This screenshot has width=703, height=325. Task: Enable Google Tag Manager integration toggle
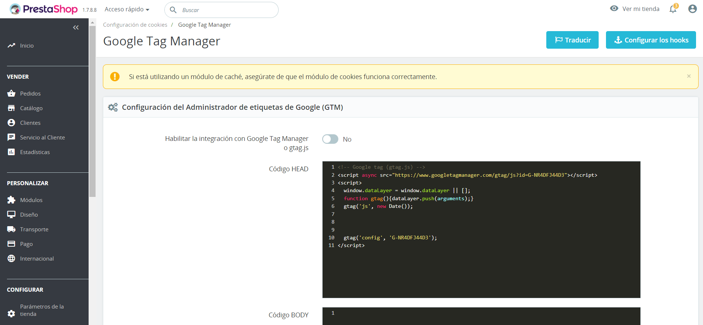(330, 139)
